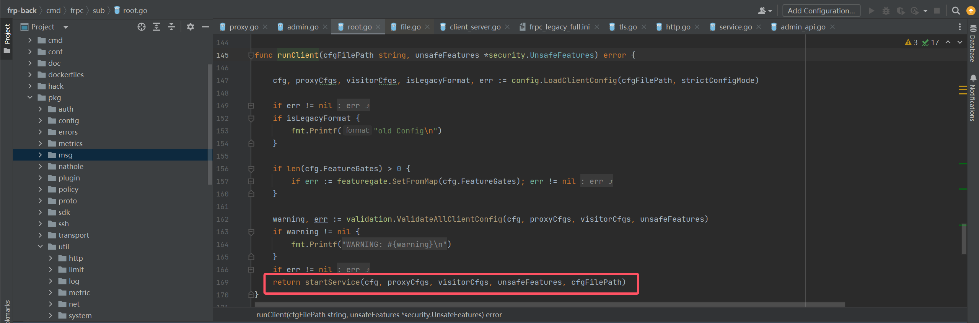Expand the auth folder

(40, 109)
